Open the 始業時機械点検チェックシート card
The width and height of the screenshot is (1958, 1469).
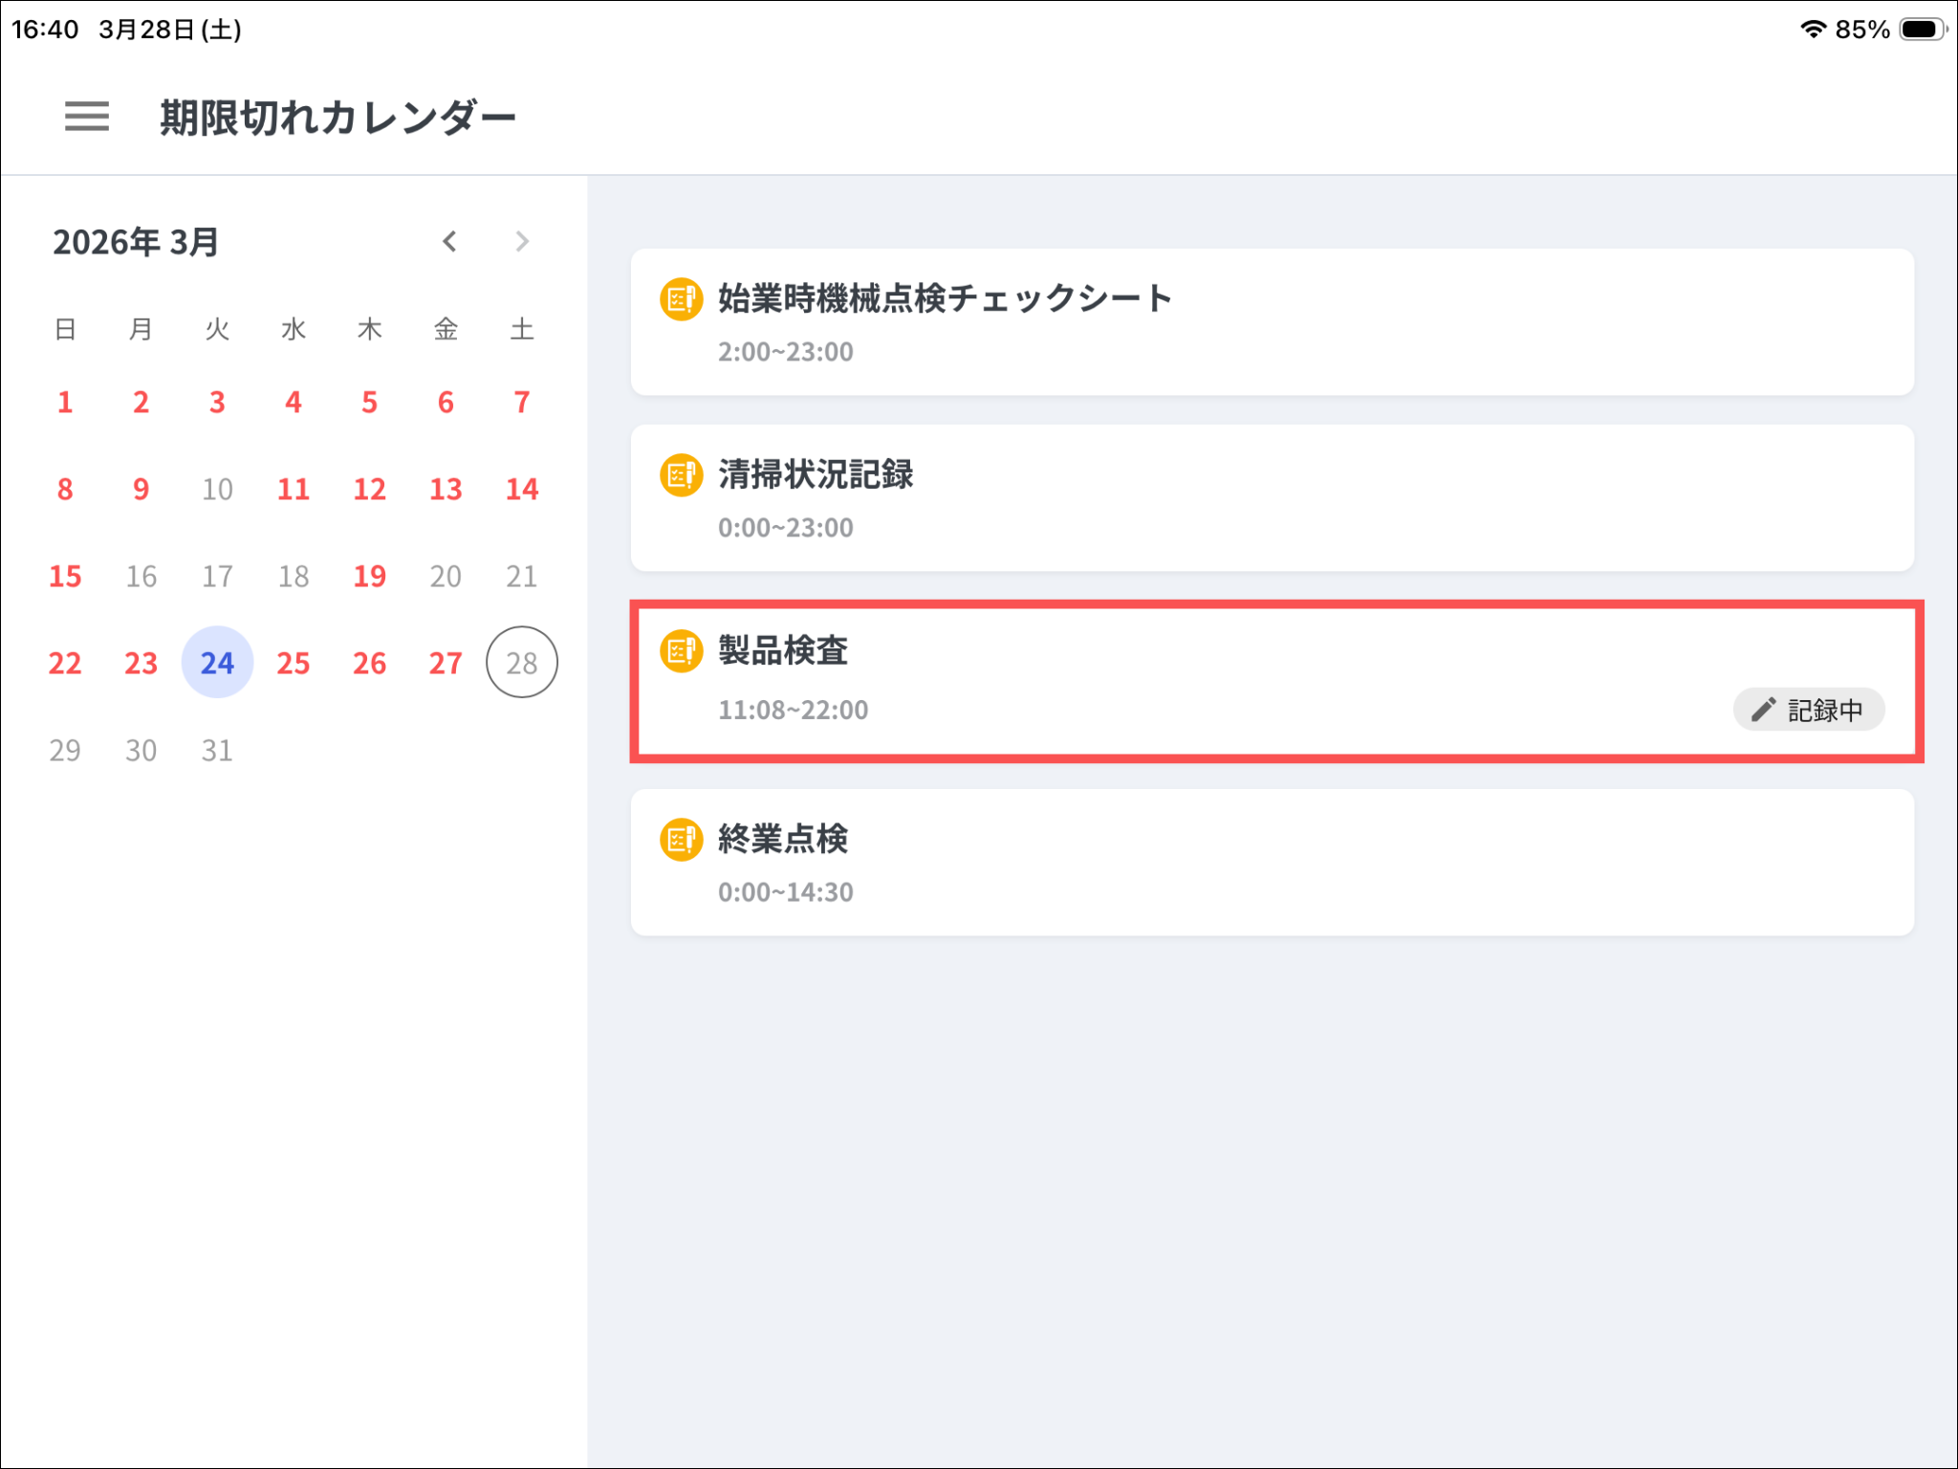[1272, 322]
